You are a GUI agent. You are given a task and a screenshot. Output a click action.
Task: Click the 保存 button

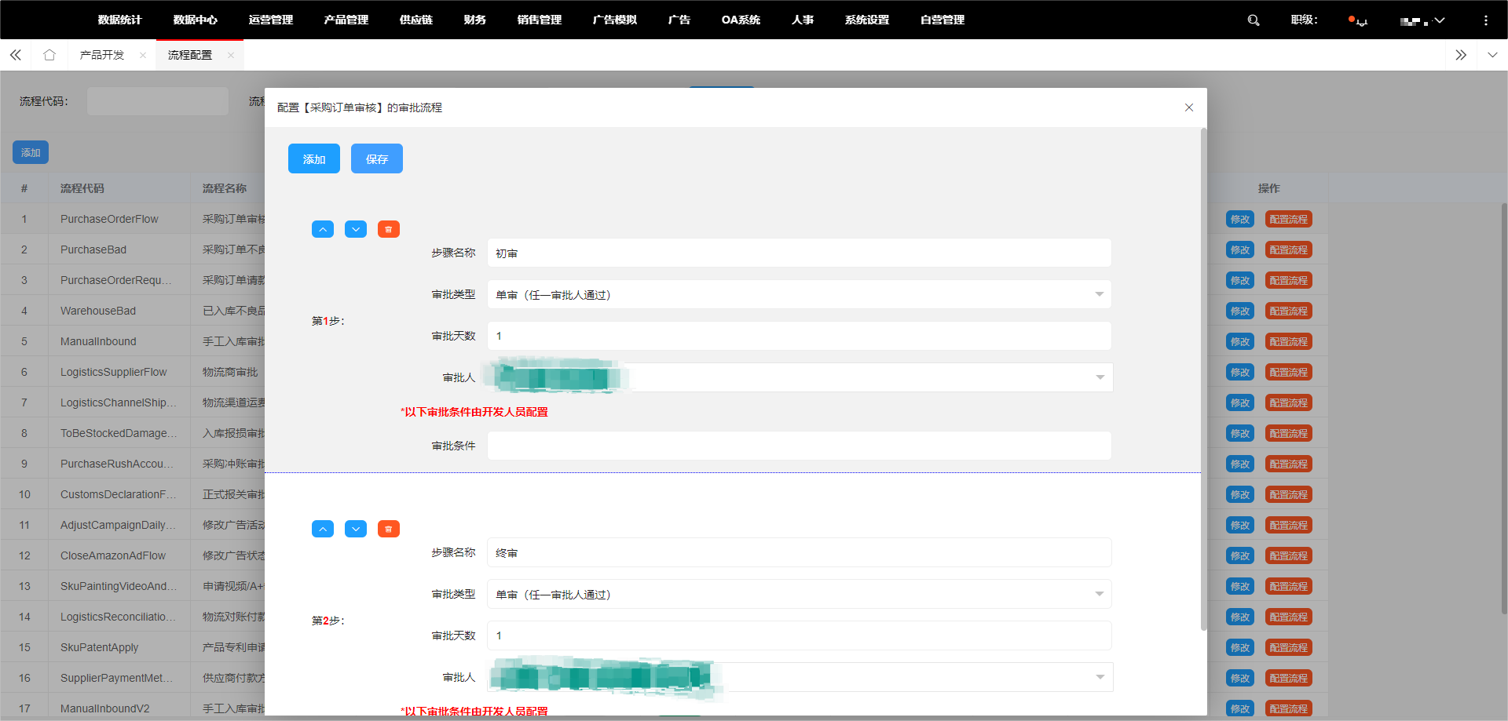pos(377,158)
